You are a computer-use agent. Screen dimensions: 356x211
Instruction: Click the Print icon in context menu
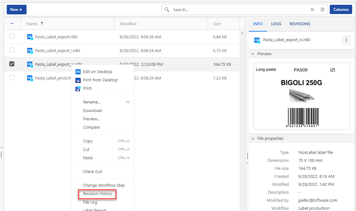pyautogui.click(x=78, y=88)
